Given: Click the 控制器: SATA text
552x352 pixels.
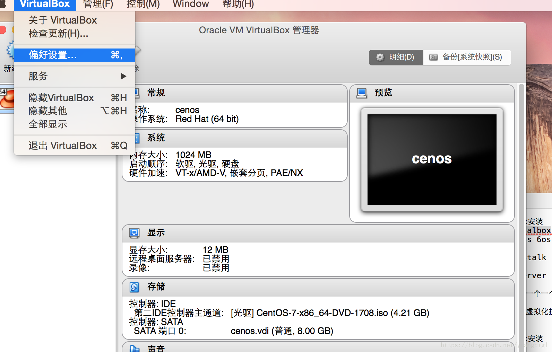Looking at the screenshot, I should (156, 322).
